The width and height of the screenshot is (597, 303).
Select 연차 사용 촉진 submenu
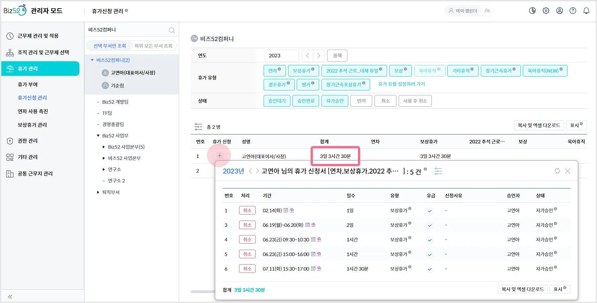[x=33, y=111]
